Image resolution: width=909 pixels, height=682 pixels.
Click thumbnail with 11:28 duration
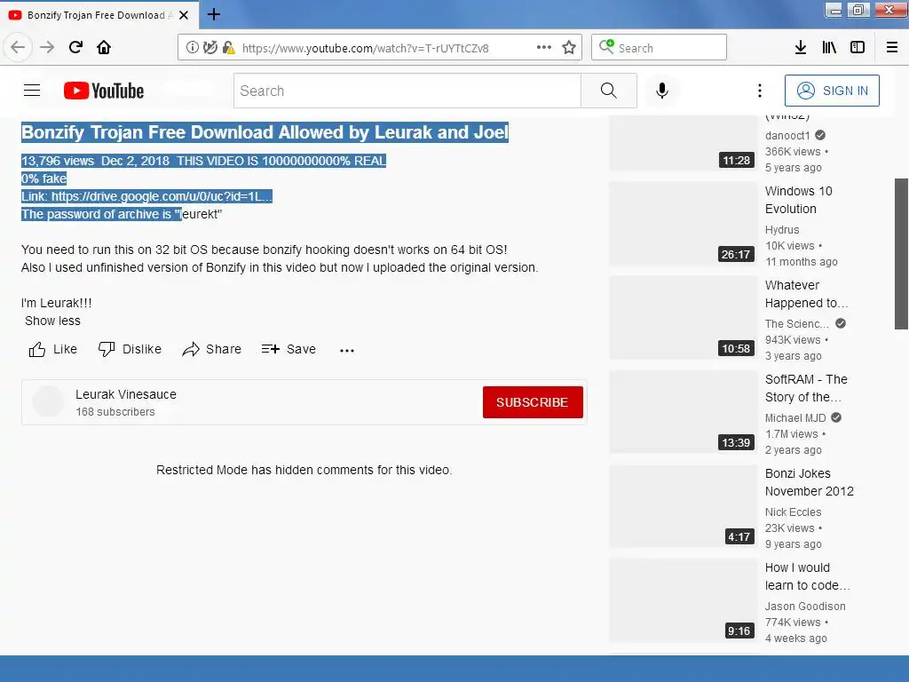coord(684,143)
